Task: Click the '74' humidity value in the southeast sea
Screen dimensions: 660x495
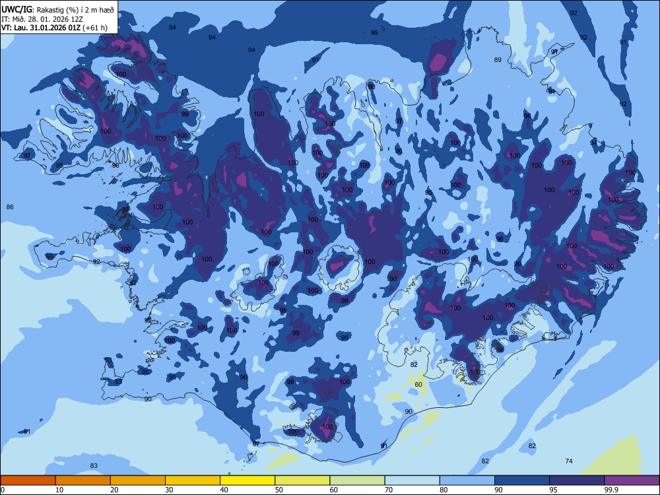Action: (x=569, y=461)
